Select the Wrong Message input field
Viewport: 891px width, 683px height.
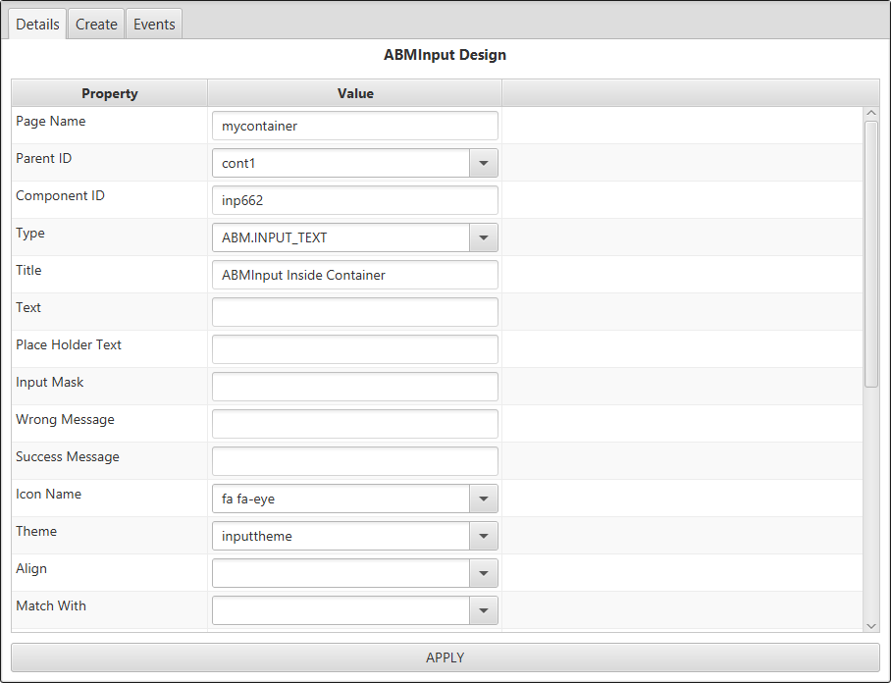[x=354, y=424]
